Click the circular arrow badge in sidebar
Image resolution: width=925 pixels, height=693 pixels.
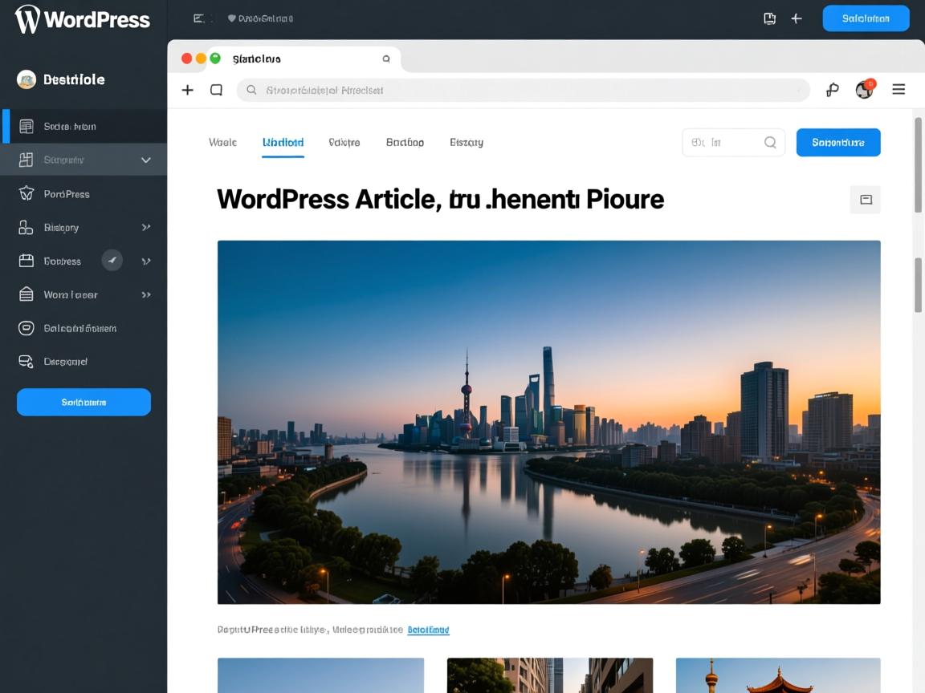coord(112,260)
